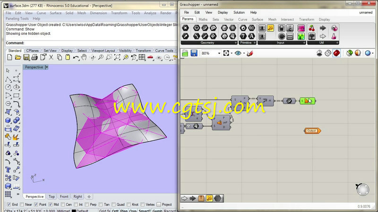Screen dimensions: 378x212
Task: Expand the Util panel in Grasshopper
Action: [x=337, y=43]
